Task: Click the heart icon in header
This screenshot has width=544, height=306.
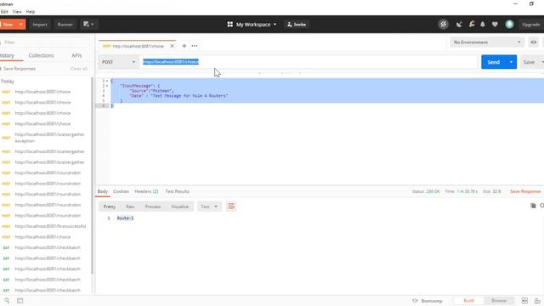Action: (x=495, y=25)
